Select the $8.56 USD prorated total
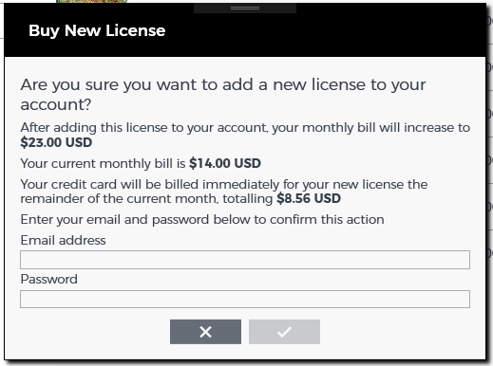This screenshot has height=366, width=493. pos(309,198)
